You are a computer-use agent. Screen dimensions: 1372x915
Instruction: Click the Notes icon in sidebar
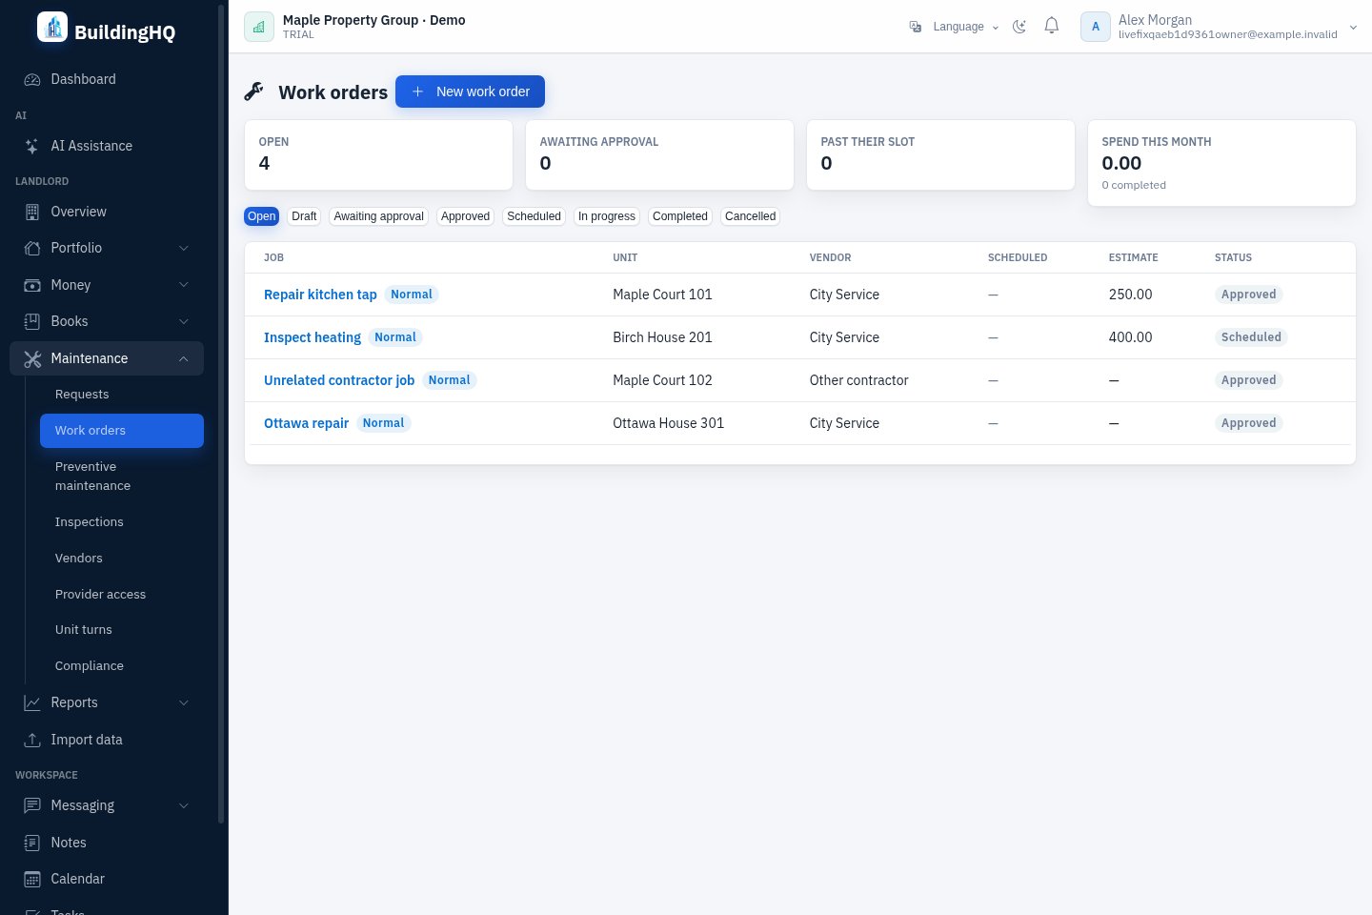32,843
